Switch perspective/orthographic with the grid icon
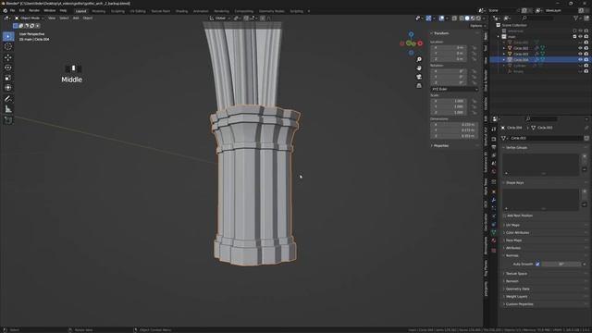Image resolution: width=592 pixels, height=333 pixels. point(419,86)
